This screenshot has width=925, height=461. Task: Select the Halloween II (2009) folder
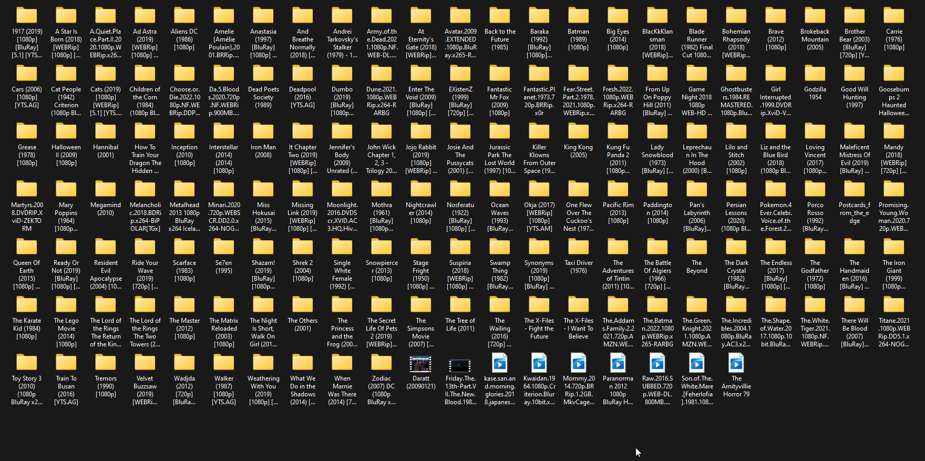pos(66,131)
